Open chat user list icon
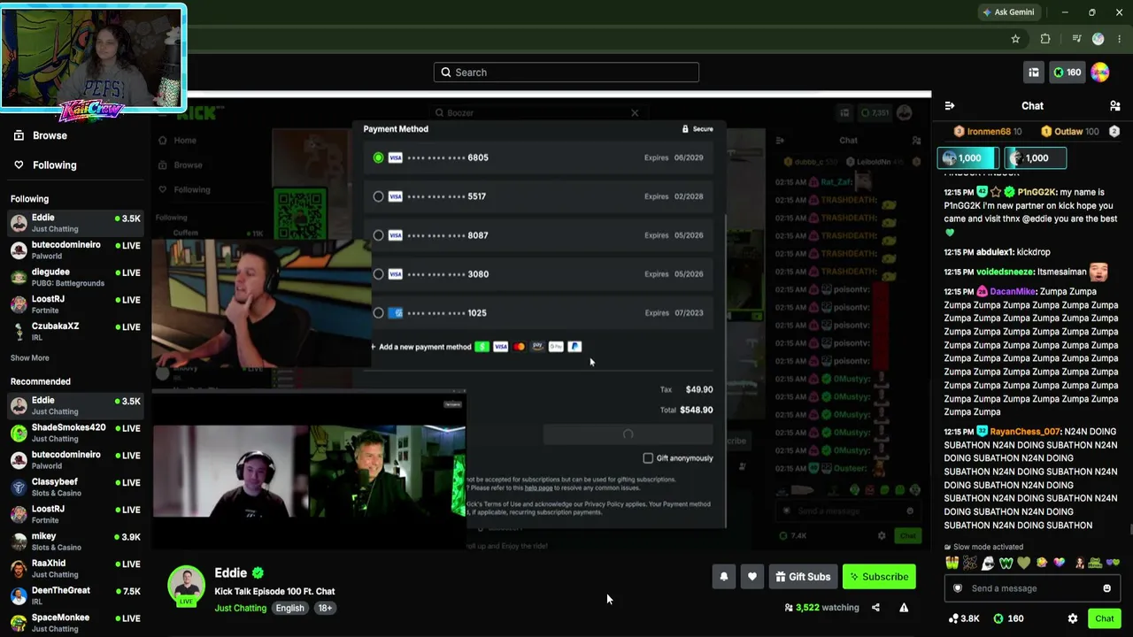Screen dimensions: 1133x637 pos(1114,106)
